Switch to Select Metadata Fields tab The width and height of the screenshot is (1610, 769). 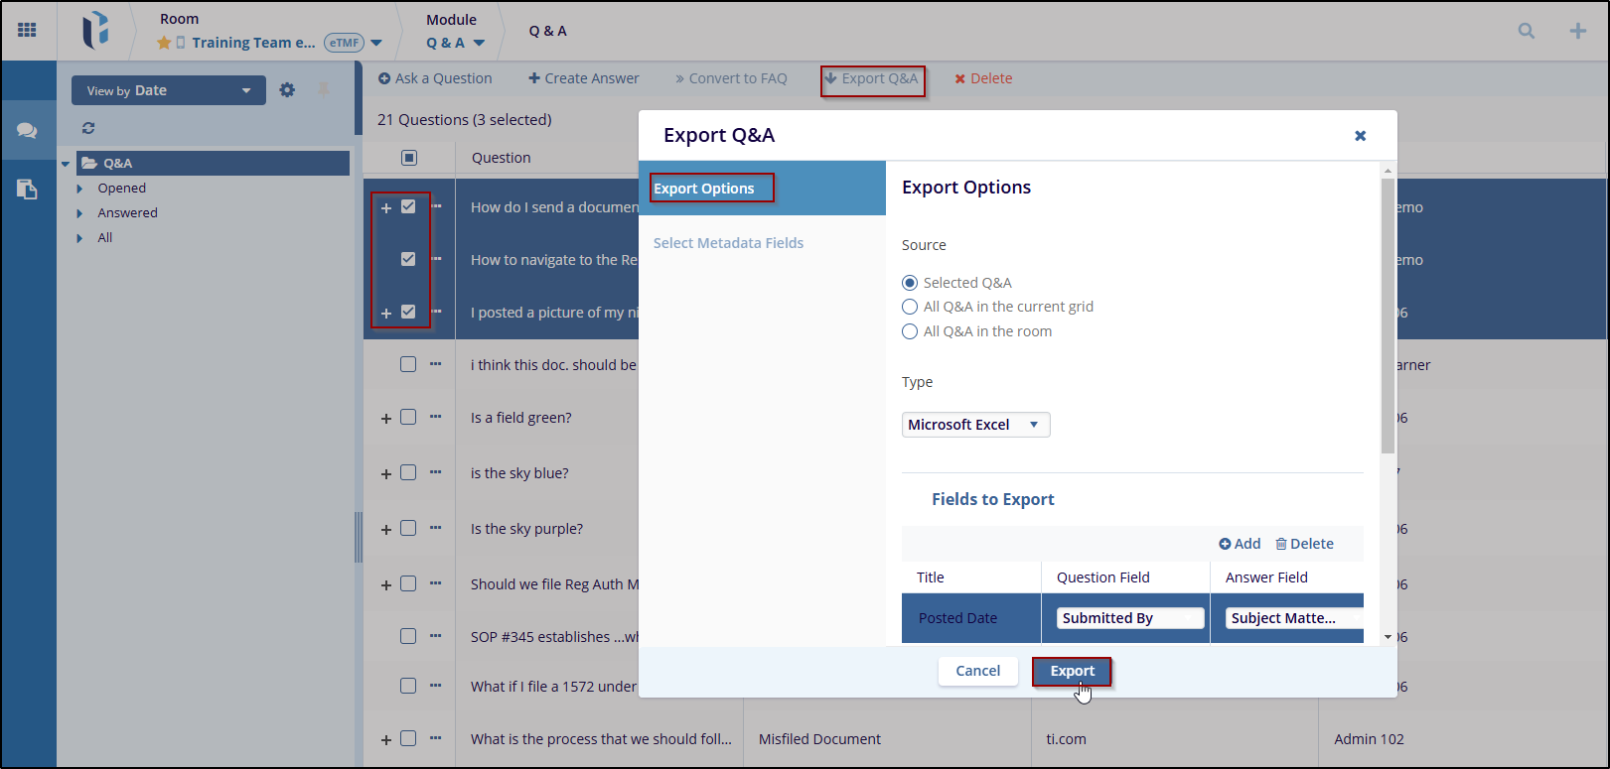[x=728, y=243]
